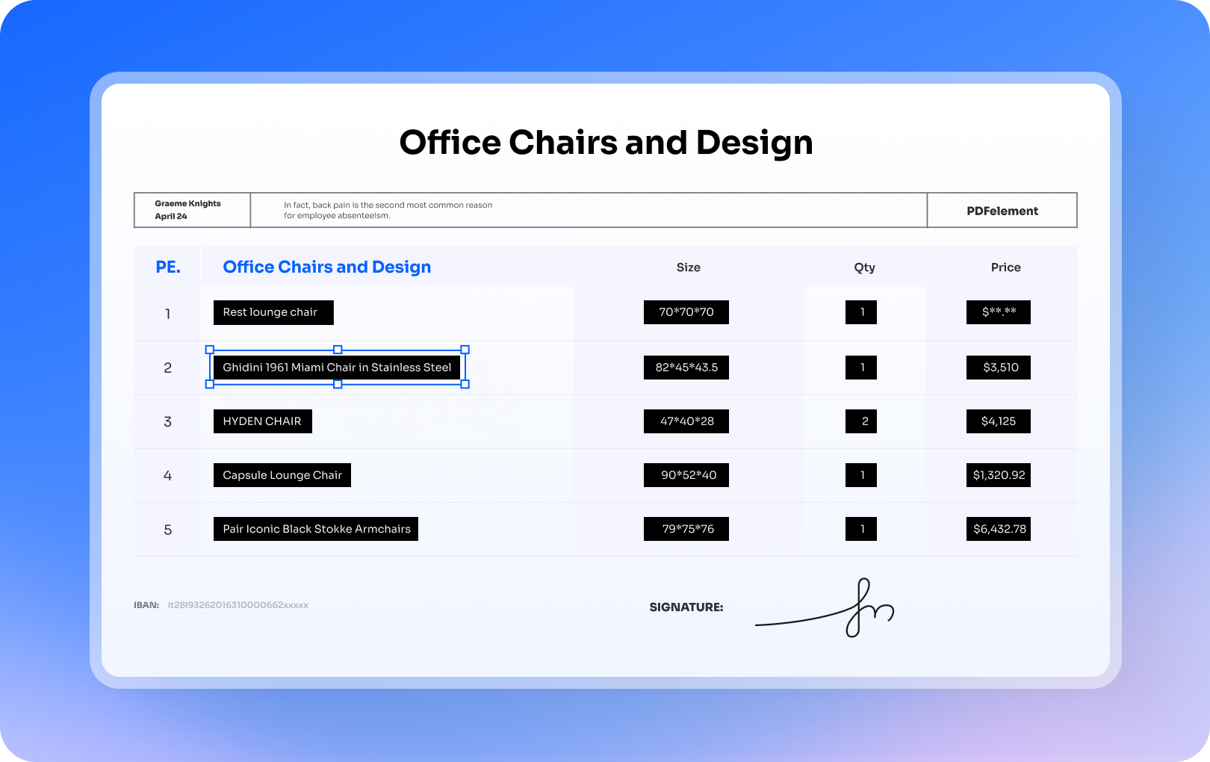Click the '82*45*43.5' size cell

pos(686,368)
